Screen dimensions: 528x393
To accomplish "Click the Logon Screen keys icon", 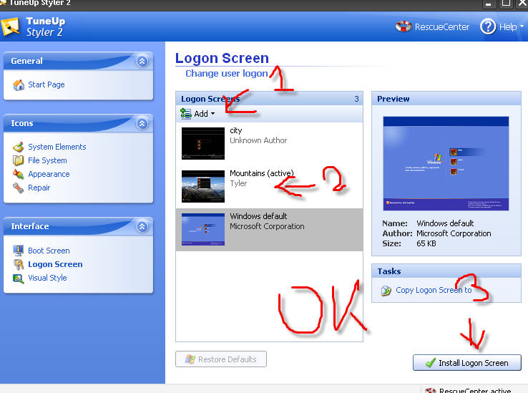I will (18, 264).
